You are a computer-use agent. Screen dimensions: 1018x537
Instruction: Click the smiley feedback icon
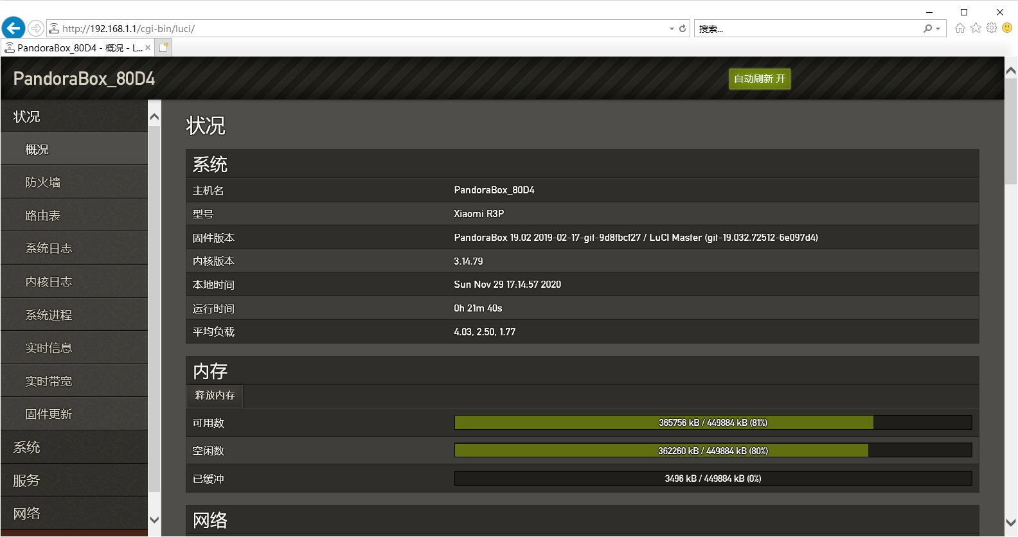pyautogui.click(x=1007, y=28)
